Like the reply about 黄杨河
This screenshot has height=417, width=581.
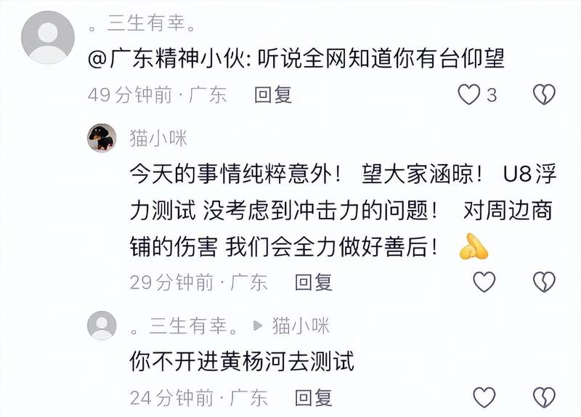tap(484, 397)
